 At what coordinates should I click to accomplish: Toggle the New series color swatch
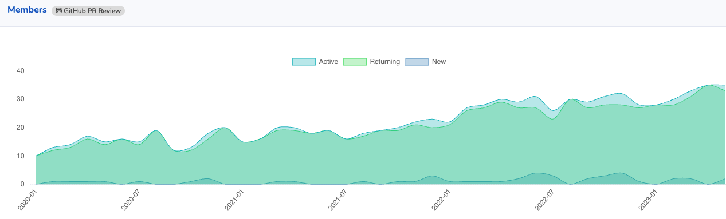(x=417, y=62)
